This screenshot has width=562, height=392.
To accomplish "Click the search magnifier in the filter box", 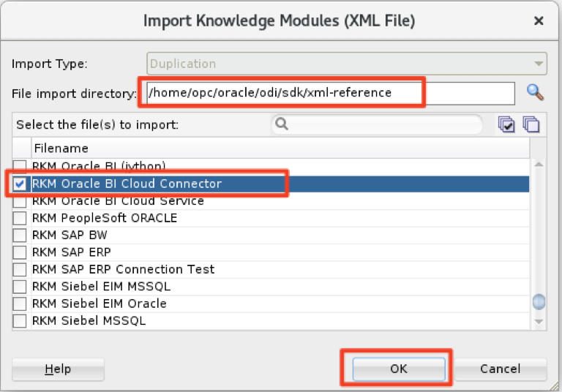I will (281, 124).
